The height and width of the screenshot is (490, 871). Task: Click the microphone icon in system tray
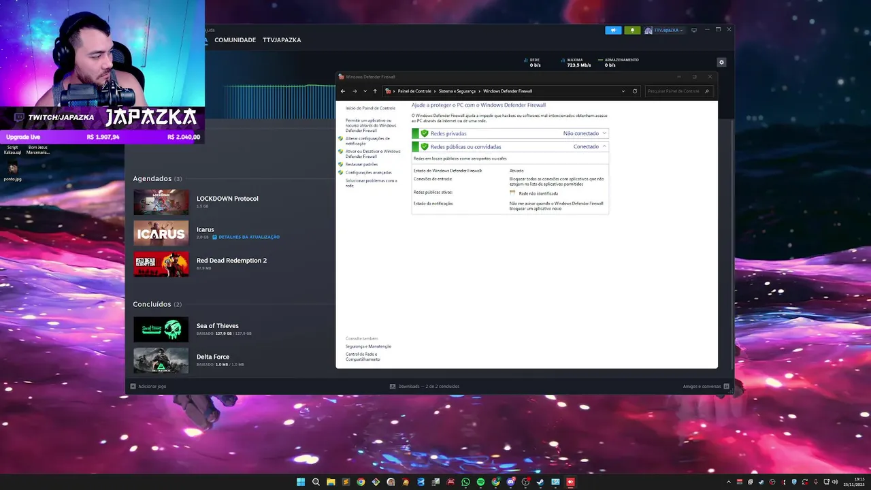816,482
